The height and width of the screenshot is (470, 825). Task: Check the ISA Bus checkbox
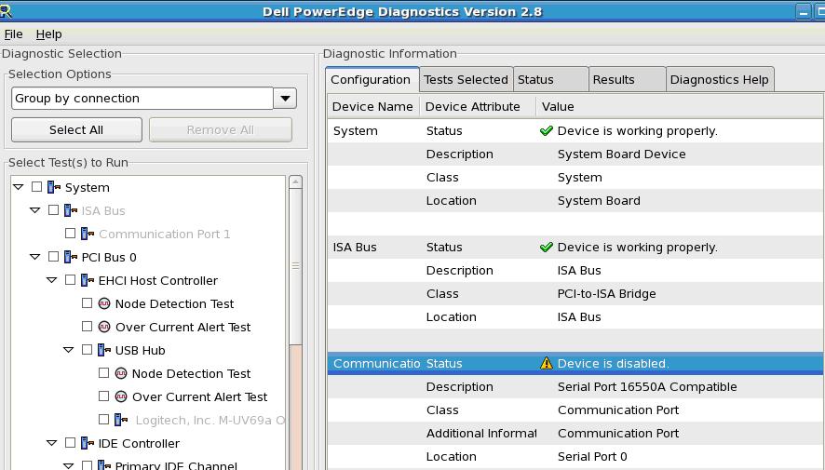(53, 209)
